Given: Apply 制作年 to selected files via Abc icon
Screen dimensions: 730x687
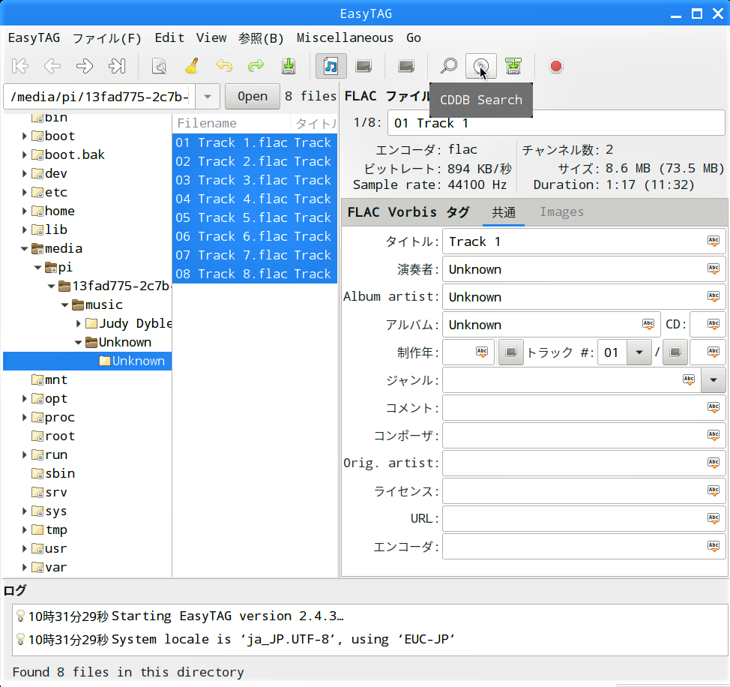Looking at the screenshot, I should coord(482,352).
